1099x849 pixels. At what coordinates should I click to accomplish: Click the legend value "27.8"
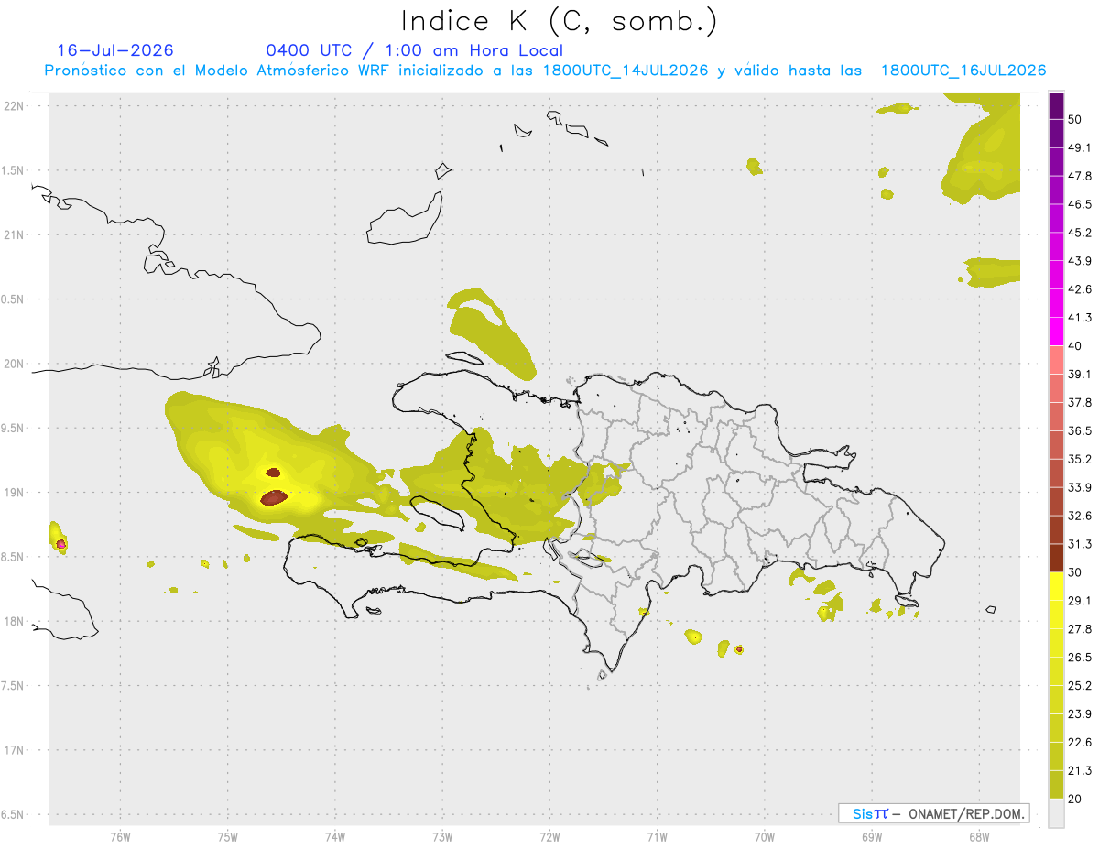[1080, 629]
